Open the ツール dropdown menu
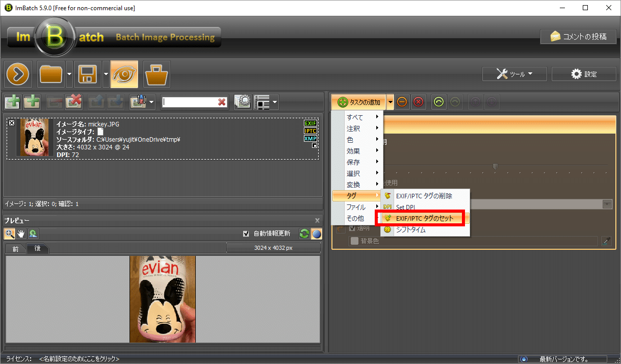 tap(514, 74)
